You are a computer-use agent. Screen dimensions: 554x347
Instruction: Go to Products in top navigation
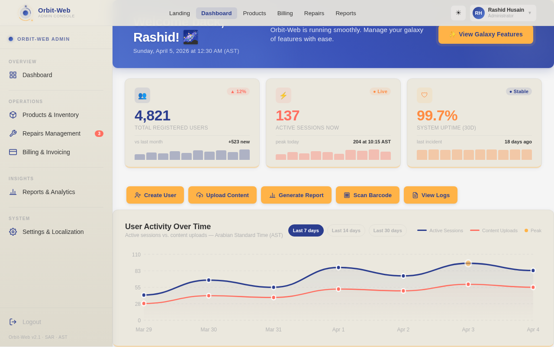point(254,13)
